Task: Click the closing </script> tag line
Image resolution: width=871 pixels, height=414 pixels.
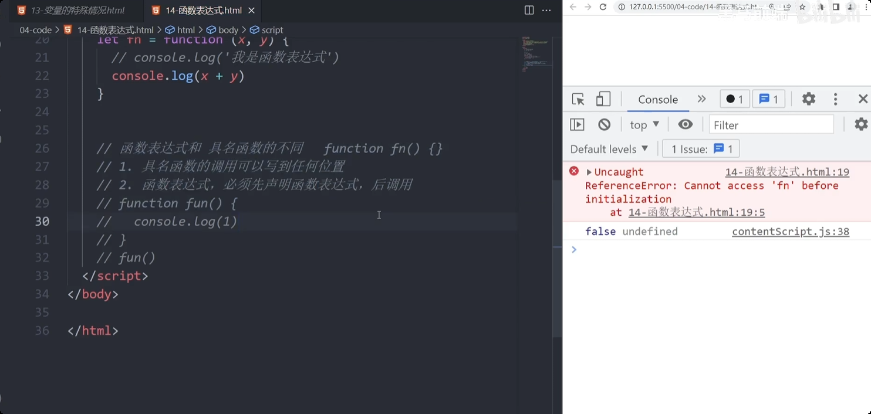Action: tap(115, 276)
